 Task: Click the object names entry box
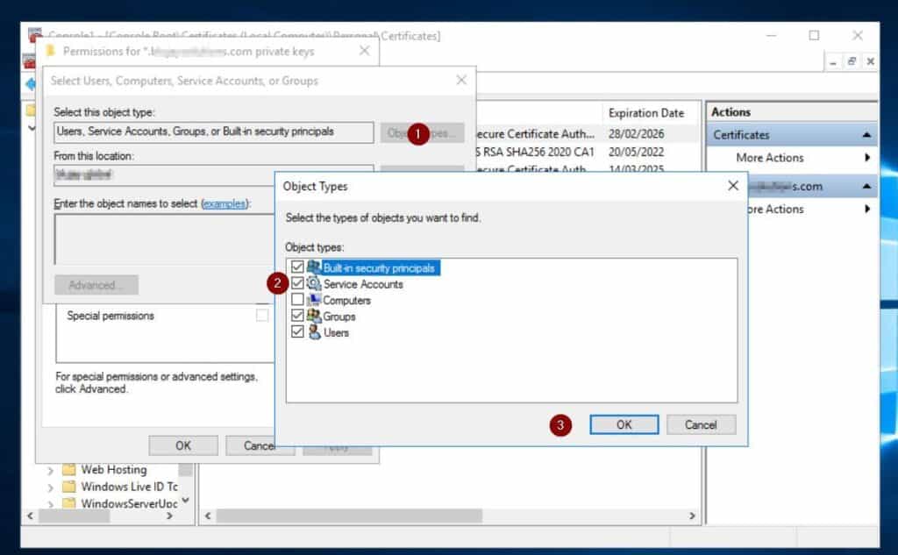pyautogui.click(x=164, y=238)
